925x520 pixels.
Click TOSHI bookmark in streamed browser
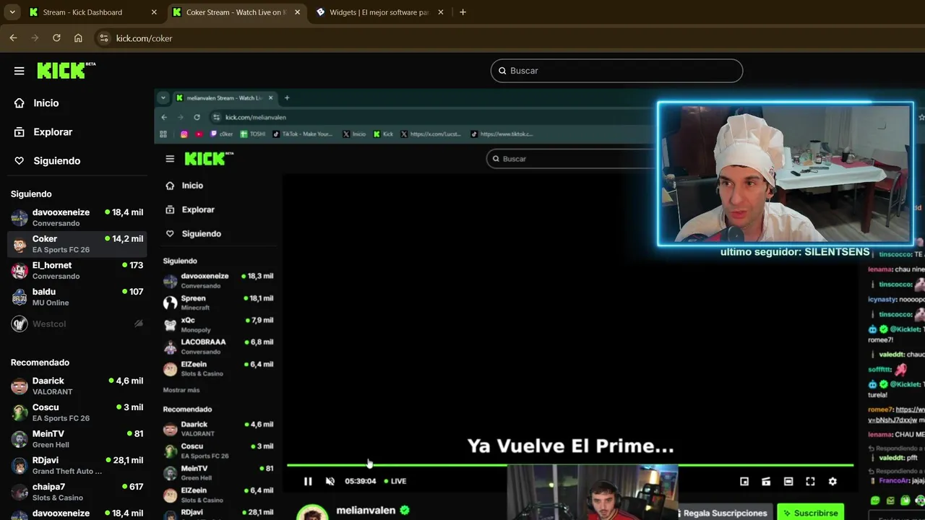coord(253,134)
